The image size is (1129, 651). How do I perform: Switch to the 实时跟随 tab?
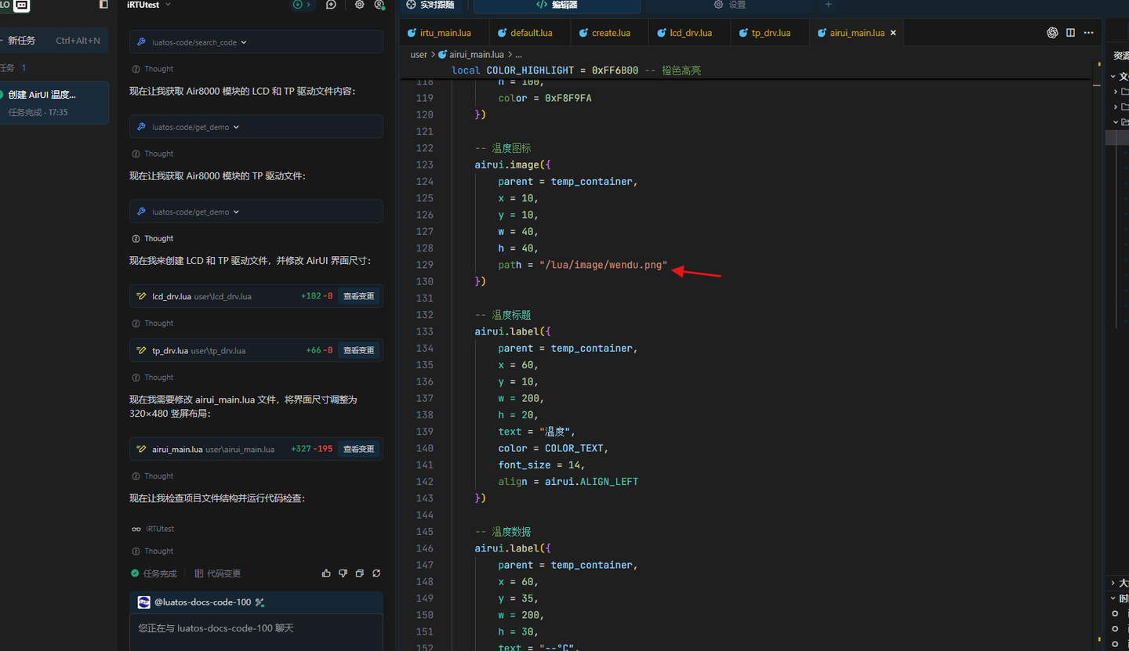[x=430, y=5]
